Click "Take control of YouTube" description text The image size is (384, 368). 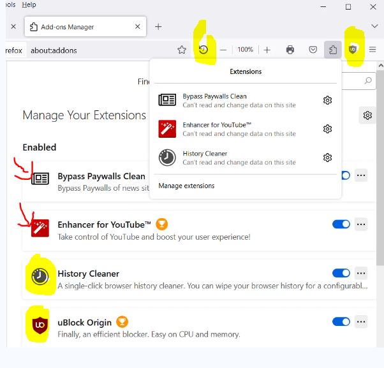[154, 237]
